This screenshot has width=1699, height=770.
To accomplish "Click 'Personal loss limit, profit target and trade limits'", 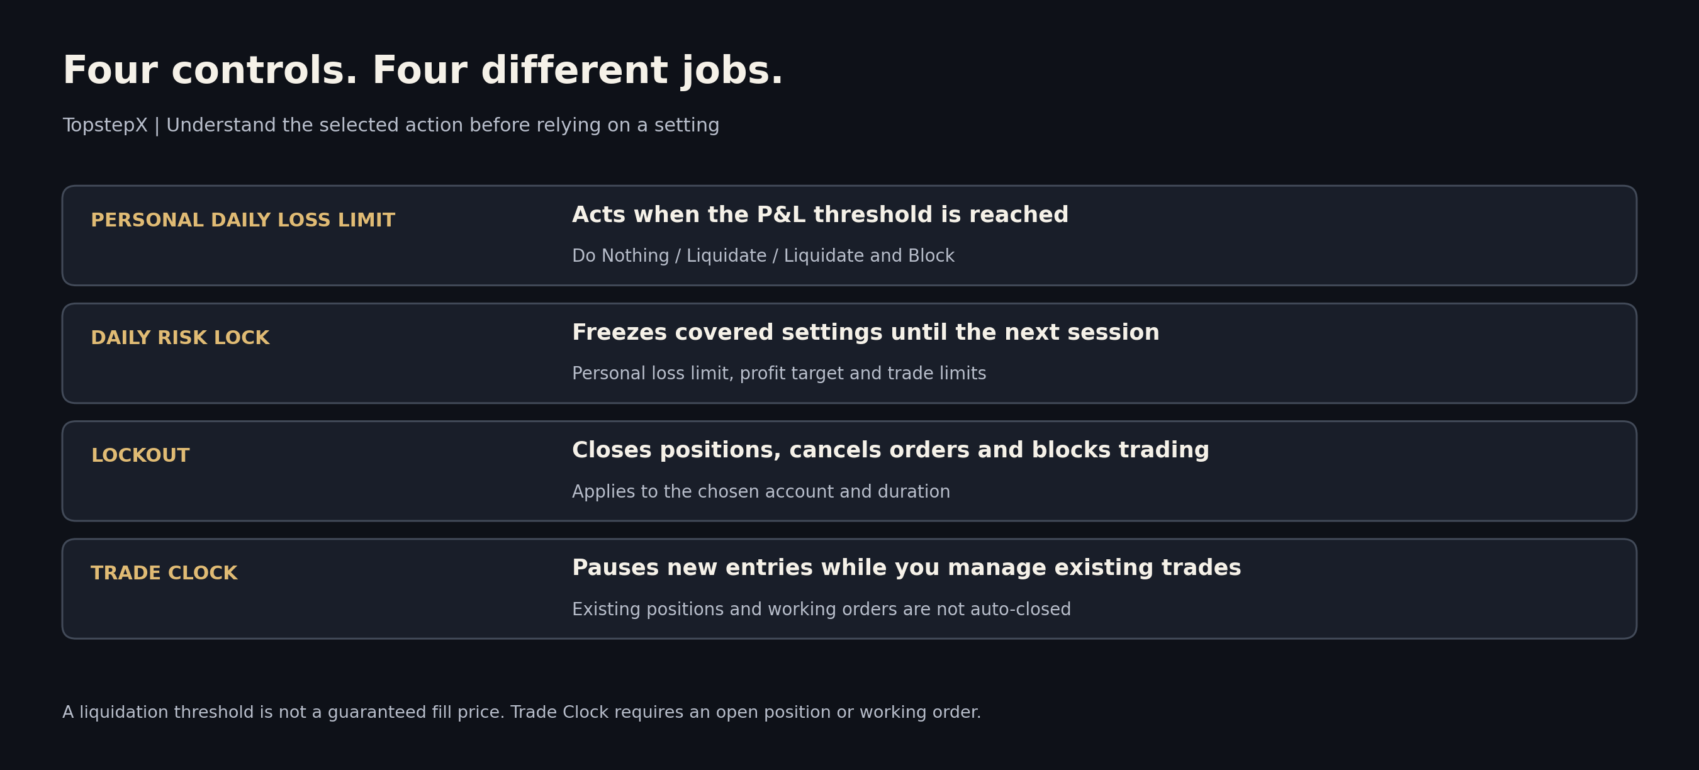I will (x=779, y=373).
